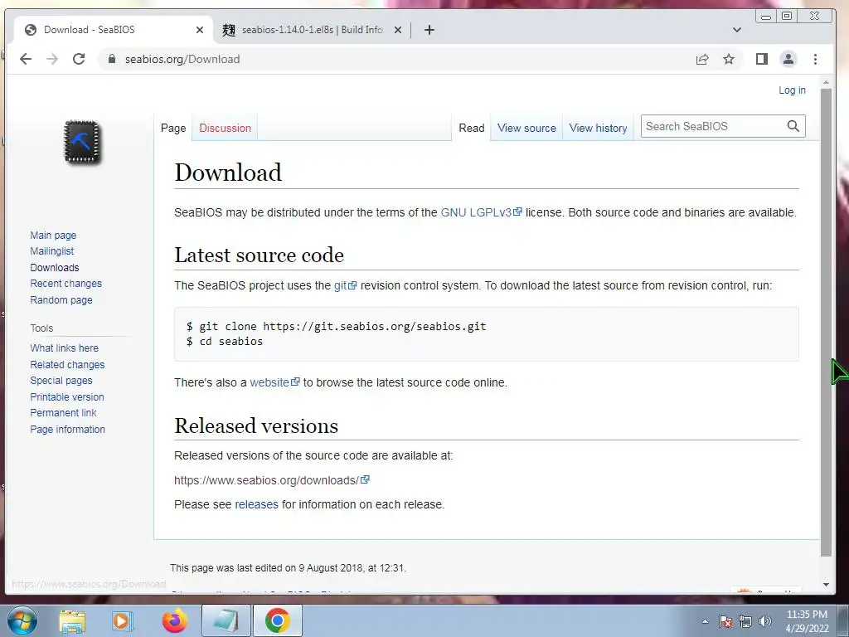Click the Chrome taskbar icon
The height and width of the screenshot is (637, 849).
pyautogui.click(x=277, y=620)
